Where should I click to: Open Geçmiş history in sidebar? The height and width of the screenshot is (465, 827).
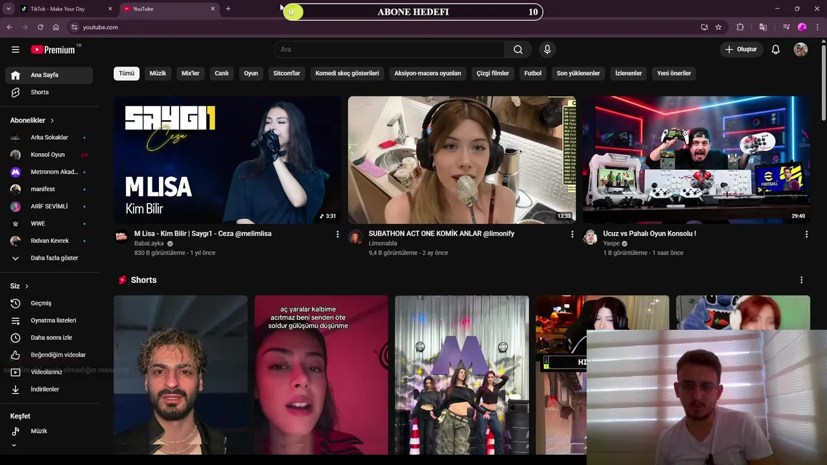[x=49, y=304]
